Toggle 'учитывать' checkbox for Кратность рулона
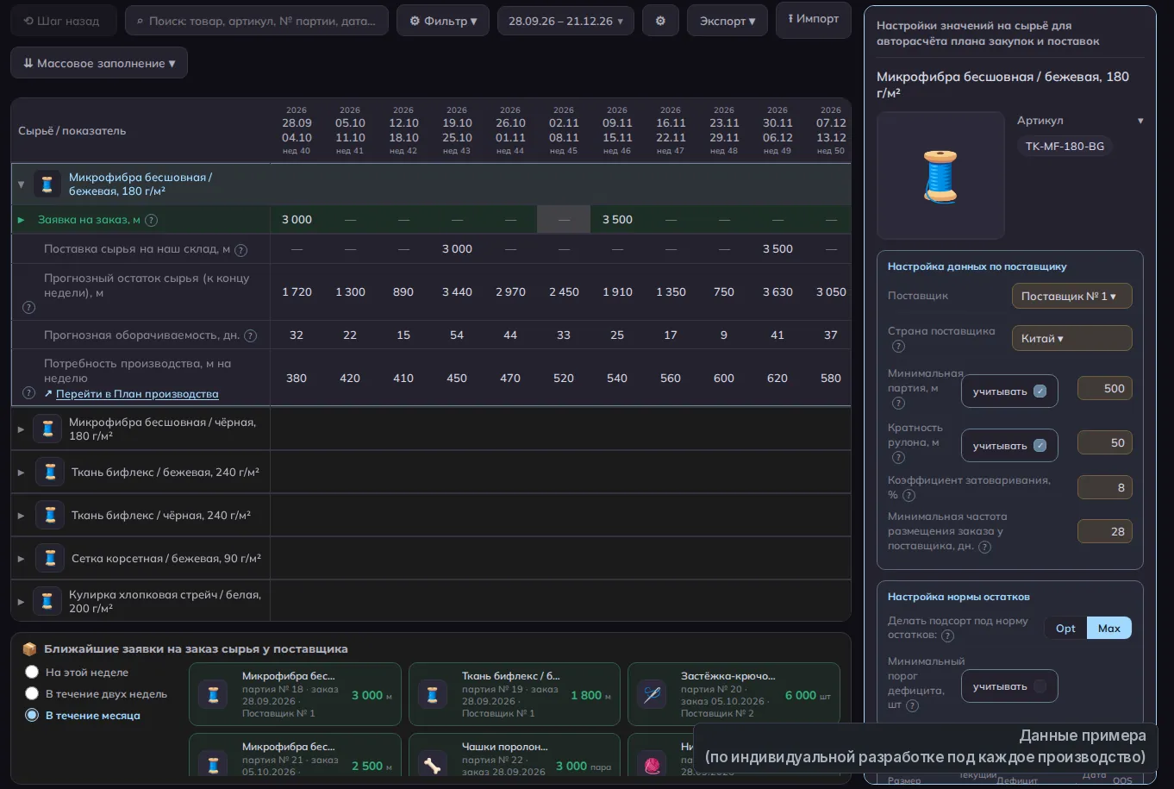The width and height of the screenshot is (1174, 789). pos(1040,446)
